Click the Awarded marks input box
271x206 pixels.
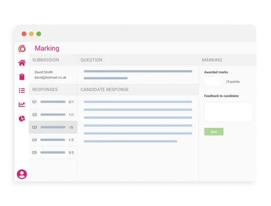pyautogui.click(x=213, y=82)
